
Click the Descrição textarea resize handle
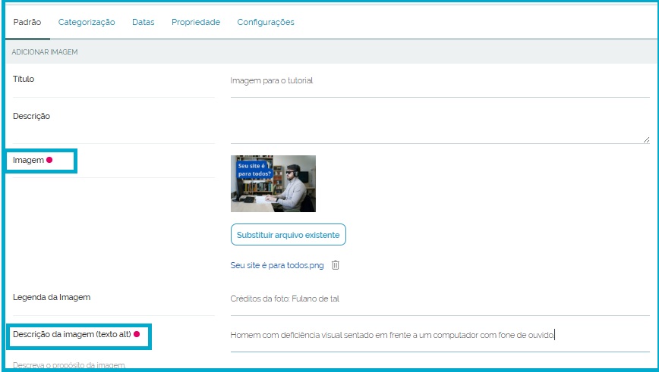(646, 139)
